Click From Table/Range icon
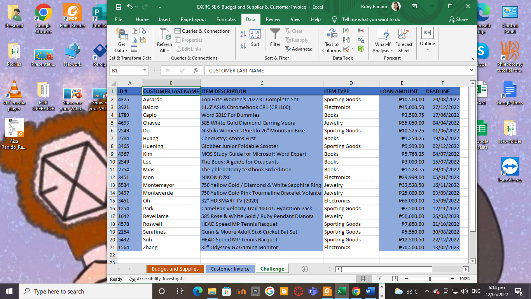Viewport: 531px width, 299px height. [134, 49]
